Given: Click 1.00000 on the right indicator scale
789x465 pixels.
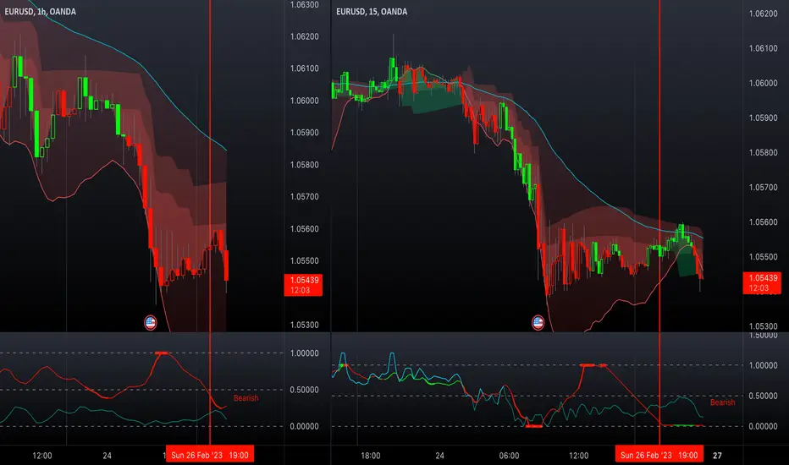Looking at the screenshot, I should tap(764, 365).
